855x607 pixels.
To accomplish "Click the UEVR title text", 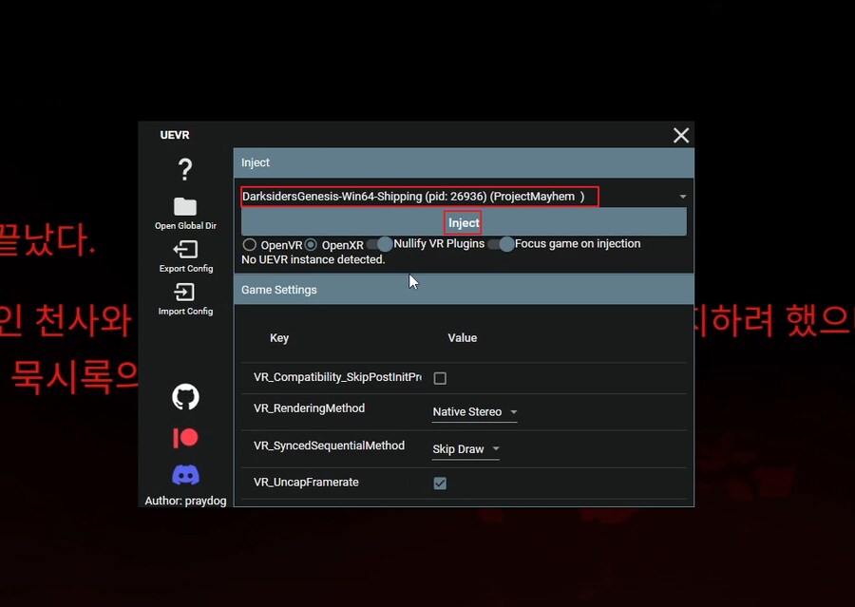I will pos(175,135).
